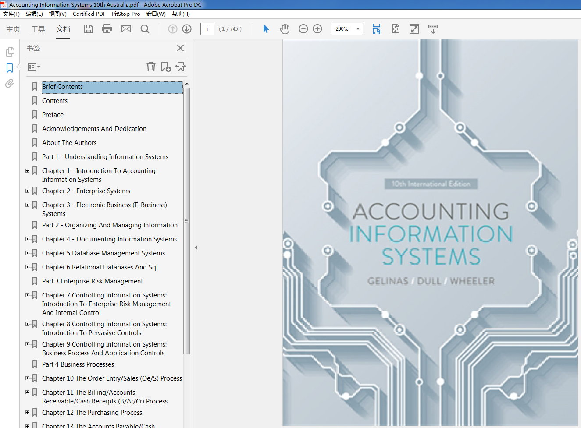Select the Brief Contents bookmark
This screenshot has width=581, height=428.
(x=112, y=87)
